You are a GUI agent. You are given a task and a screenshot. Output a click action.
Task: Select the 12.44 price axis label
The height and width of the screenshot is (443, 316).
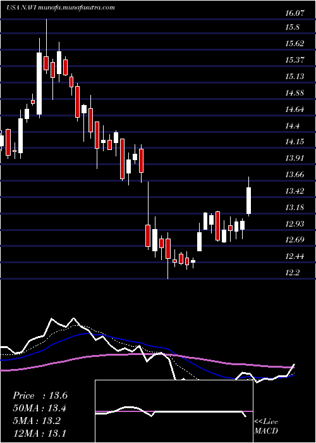click(295, 256)
